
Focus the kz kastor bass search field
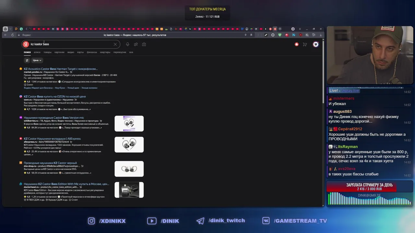tap(71, 44)
